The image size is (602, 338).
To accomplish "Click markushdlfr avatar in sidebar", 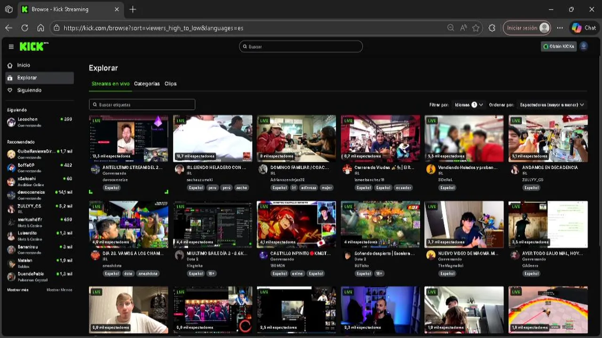I will click(x=11, y=222).
